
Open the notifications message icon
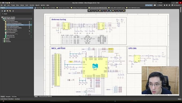click(x=155, y=5)
